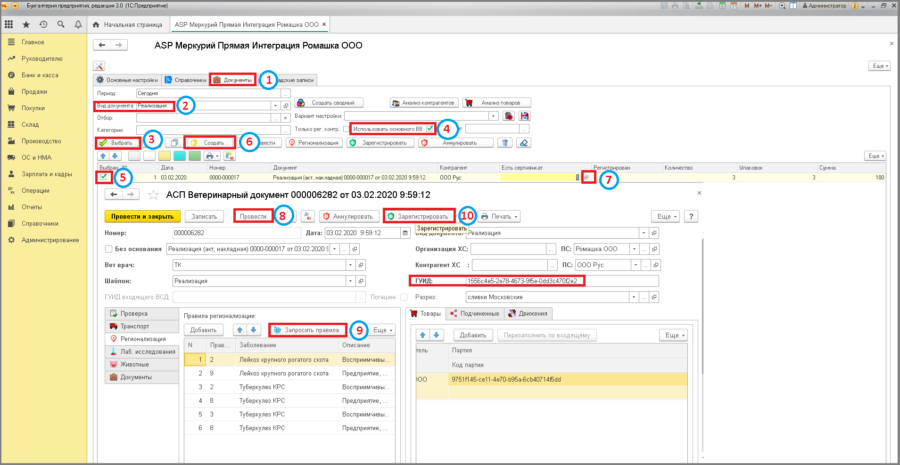Expand the 'Шаблон' dropdown arrow
900x465 pixels.
[350, 281]
